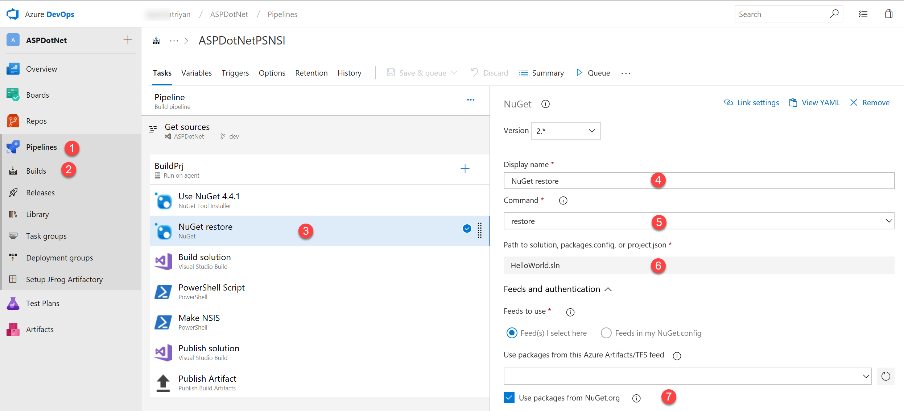Click the Path to solution field
Viewport: 904px width, 411px height.
coord(699,265)
